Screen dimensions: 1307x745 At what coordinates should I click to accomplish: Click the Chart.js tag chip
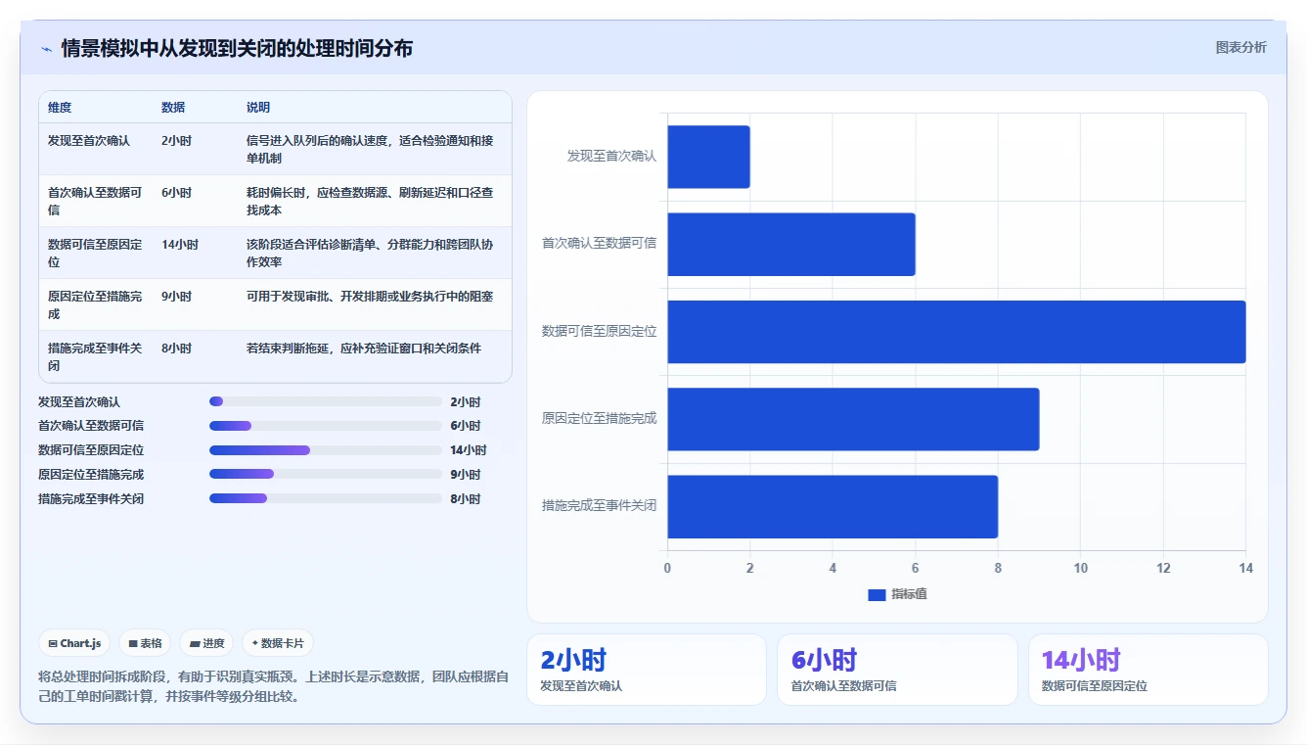pyautogui.click(x=75, y=643)
